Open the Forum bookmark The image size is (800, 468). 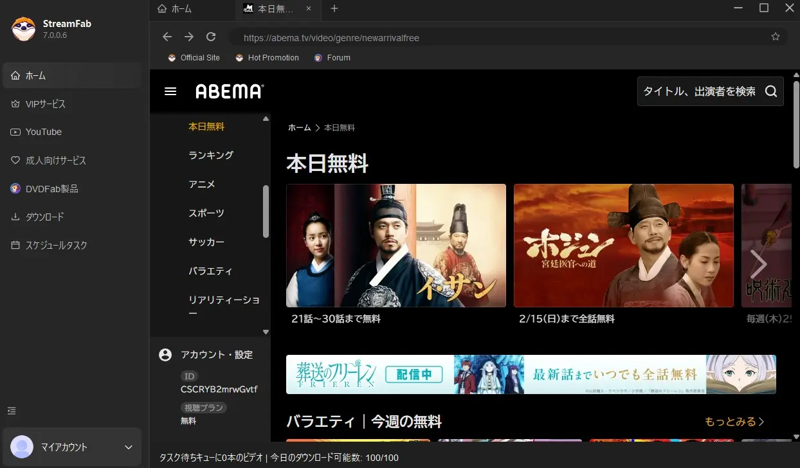click(332, 58)
